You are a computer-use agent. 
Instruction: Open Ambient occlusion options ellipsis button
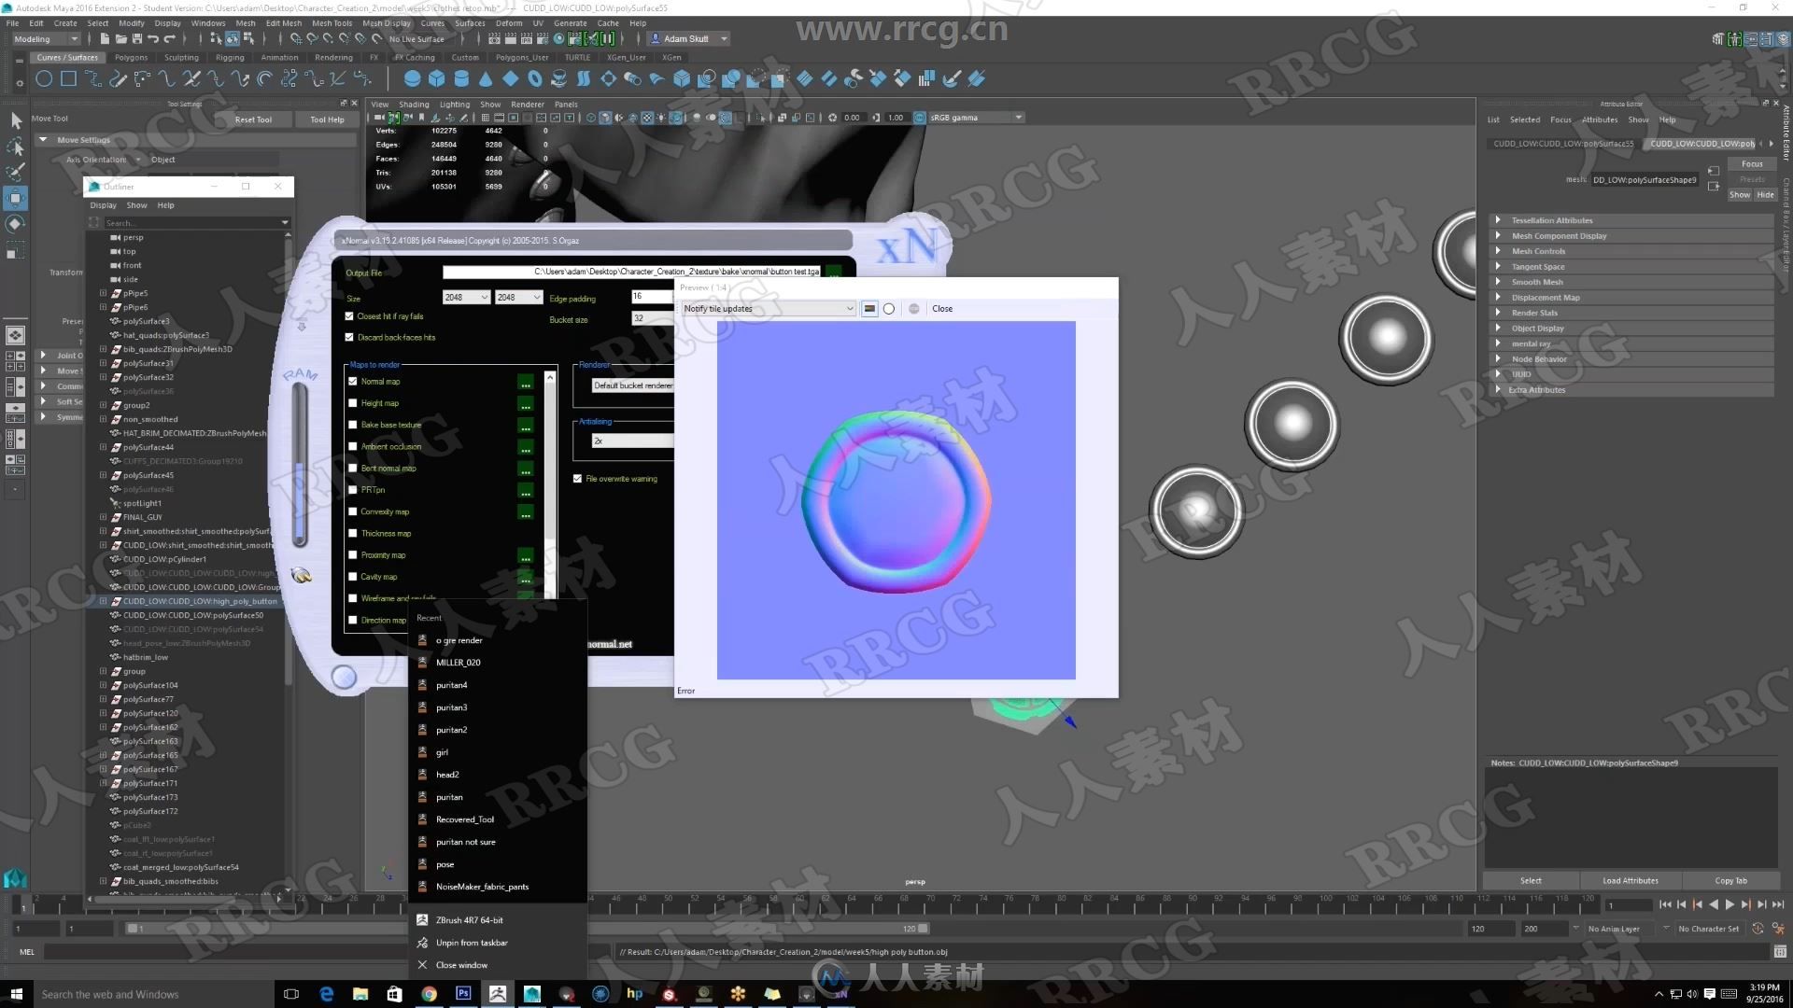coord(526,447)
